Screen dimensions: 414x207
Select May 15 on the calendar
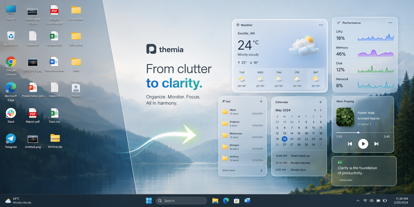[299, 133]
